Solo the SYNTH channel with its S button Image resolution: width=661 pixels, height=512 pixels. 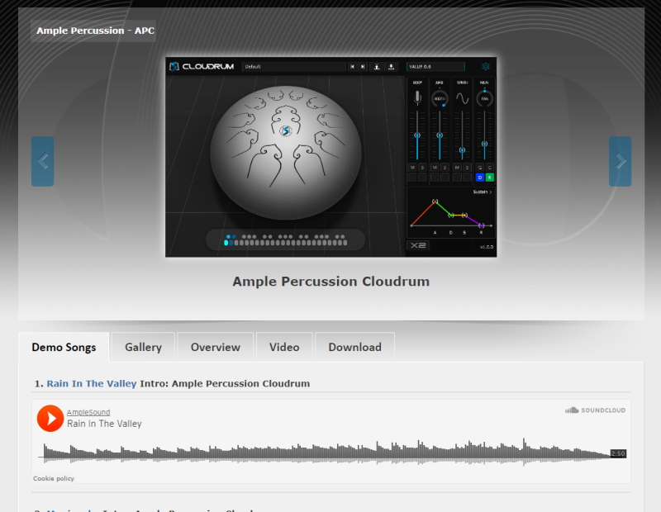(x=467, y=168)
